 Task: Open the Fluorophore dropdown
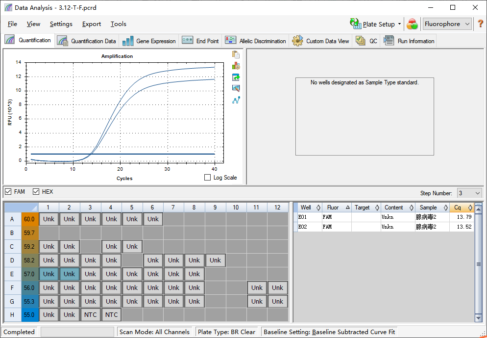pos(447,24)
